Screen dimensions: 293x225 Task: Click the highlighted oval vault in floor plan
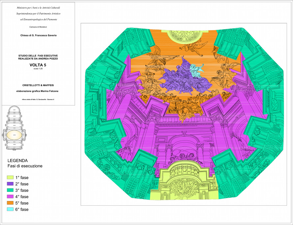point(14,135)
